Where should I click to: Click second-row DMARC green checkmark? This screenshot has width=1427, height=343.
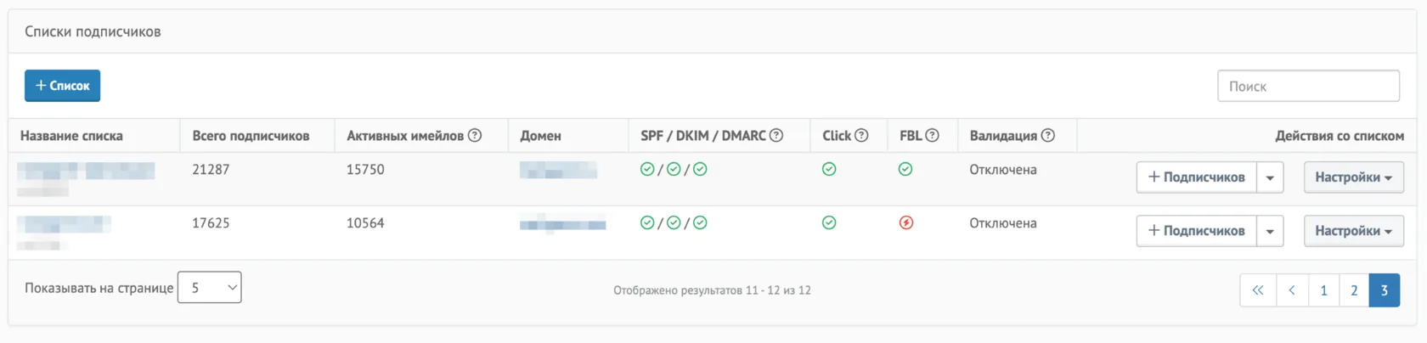click(x=700, y=222)
